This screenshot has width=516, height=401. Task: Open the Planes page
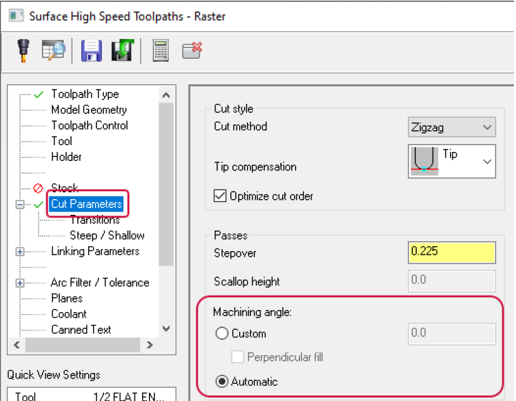[x=67, y=298]
